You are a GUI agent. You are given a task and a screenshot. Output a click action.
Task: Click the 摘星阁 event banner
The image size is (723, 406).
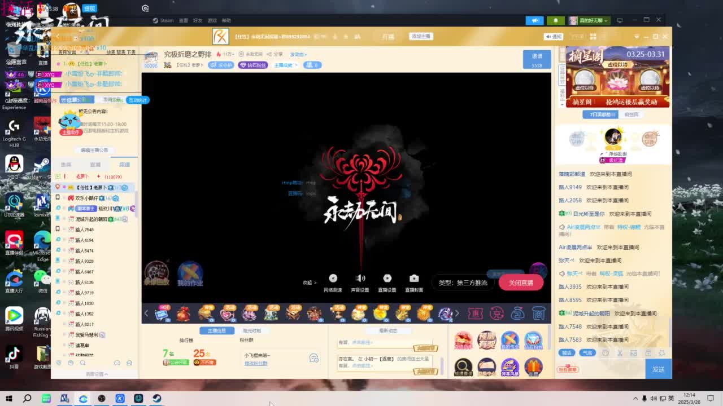tap(617, 77)
